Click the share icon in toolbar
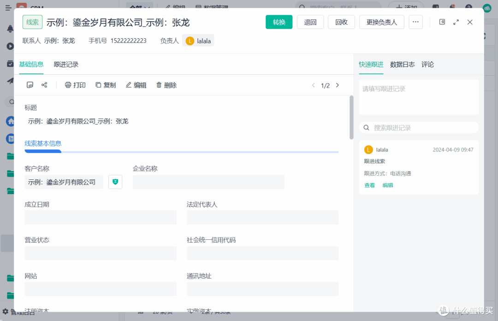This screenshot has width=498, height=321. coord(44,85)
